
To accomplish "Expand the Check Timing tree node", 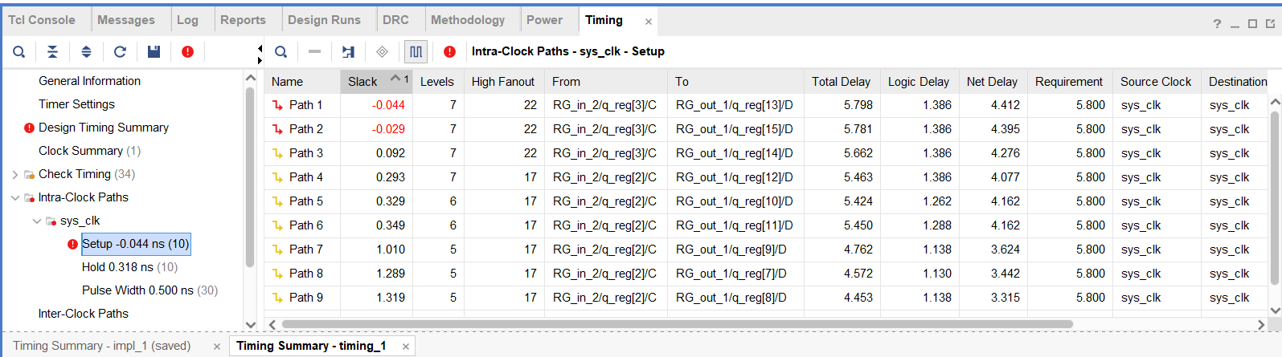I will pyautogui.click(x=15, y=174).
